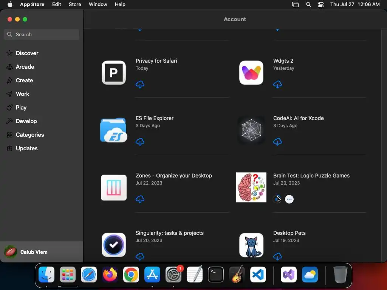Open Brain Test game artwork

pyautogui.click(x=251, y=187)
